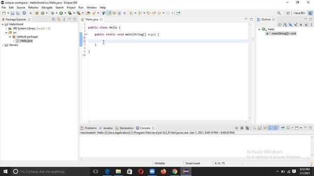Select main(String[]) method in Outline
The image size is (314, 176).
click(x=282, y=33)
